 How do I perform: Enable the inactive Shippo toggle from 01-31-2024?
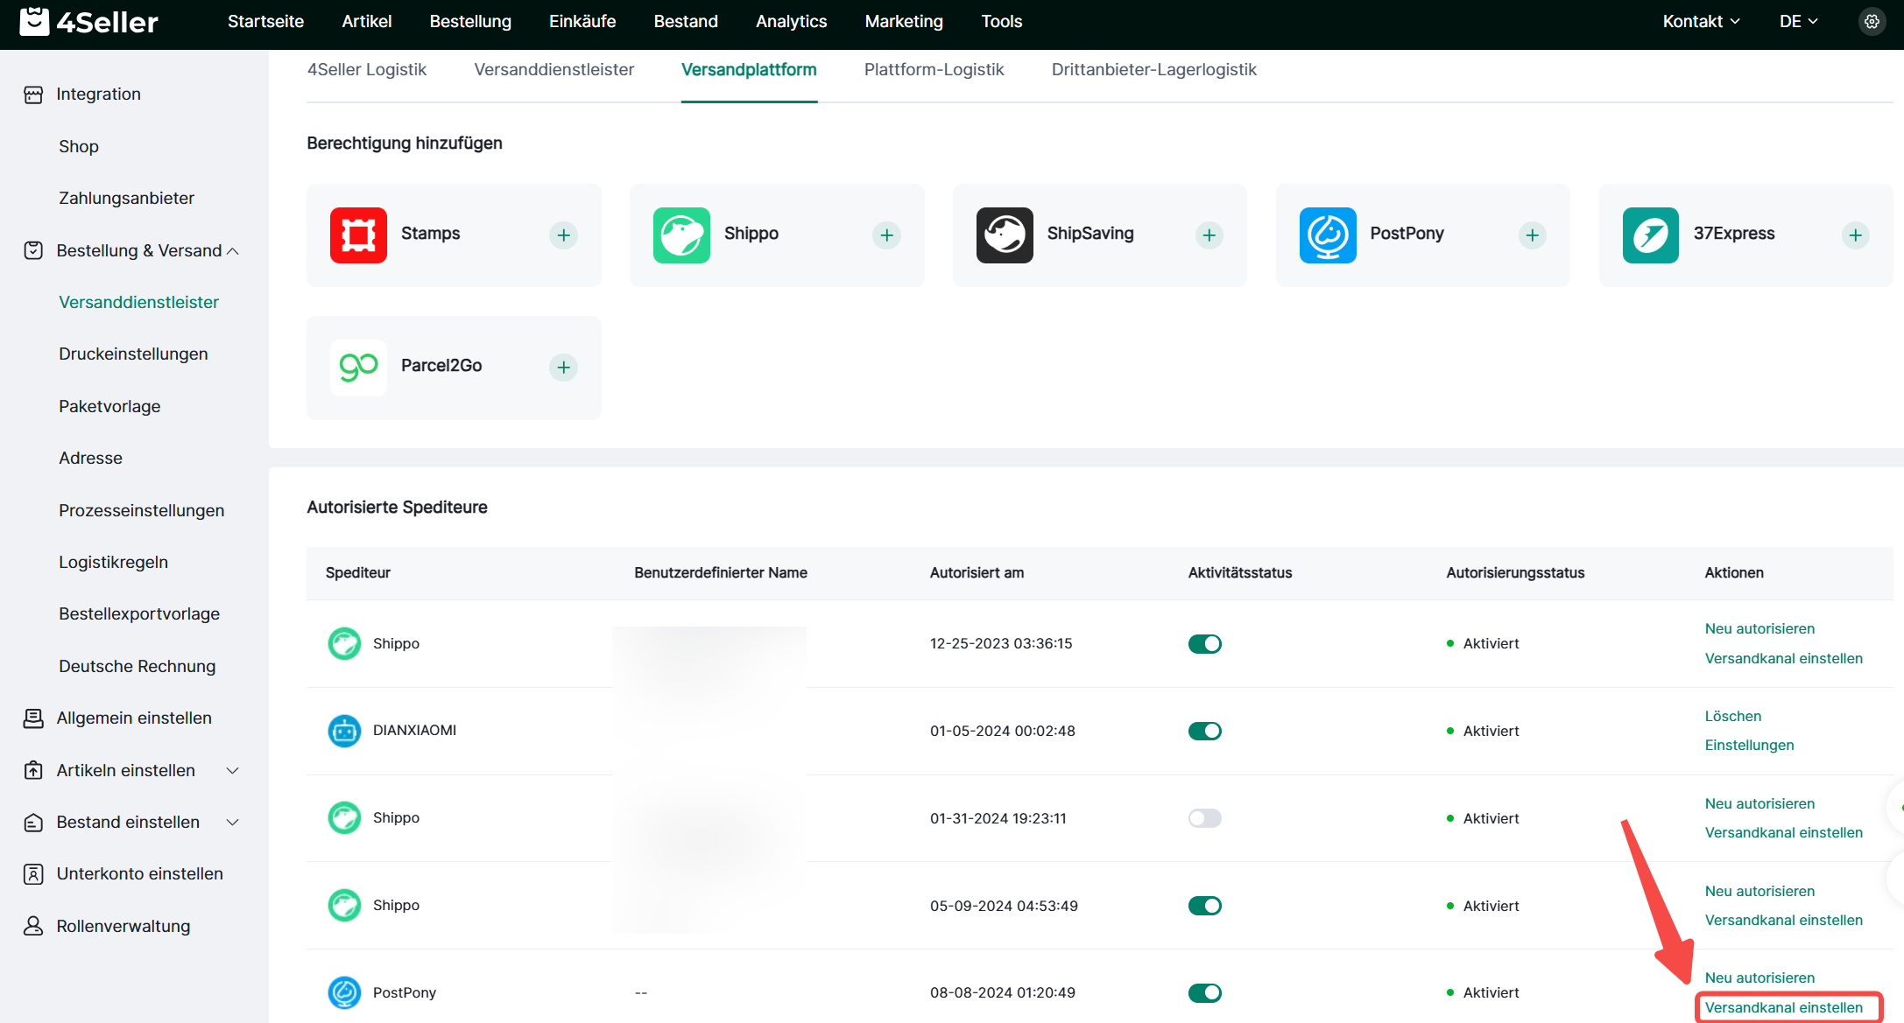pos(1204,818)
